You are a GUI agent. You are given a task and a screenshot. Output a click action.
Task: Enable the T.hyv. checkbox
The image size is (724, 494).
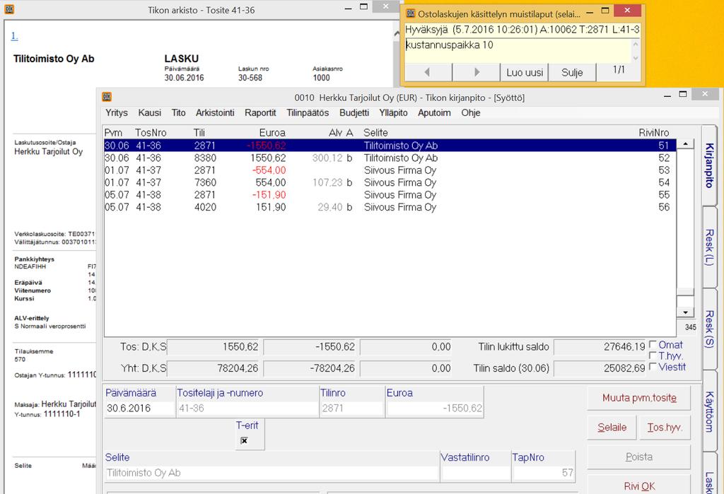(x=653, y=355)
